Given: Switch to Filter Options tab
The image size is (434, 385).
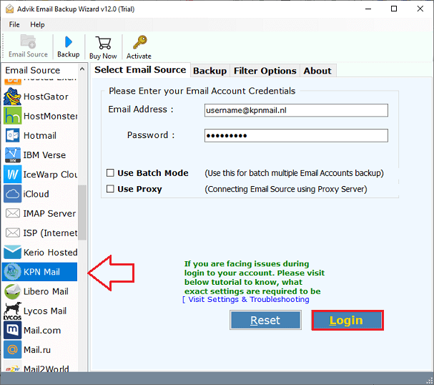Looking at the screenshot, I should pos(265,71).
